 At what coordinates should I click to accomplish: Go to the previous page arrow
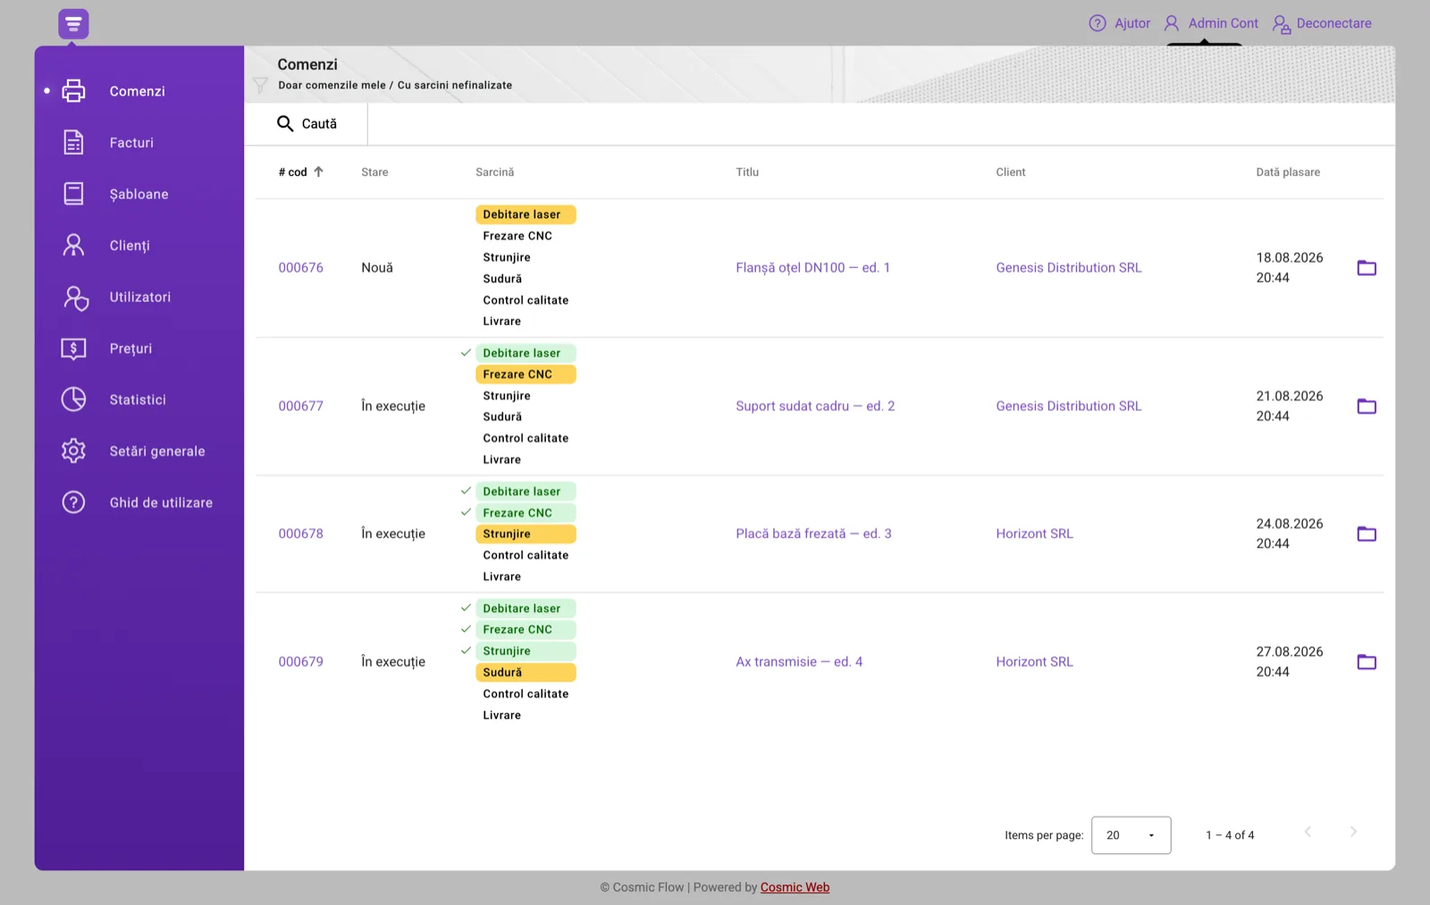pos(1308,832)
